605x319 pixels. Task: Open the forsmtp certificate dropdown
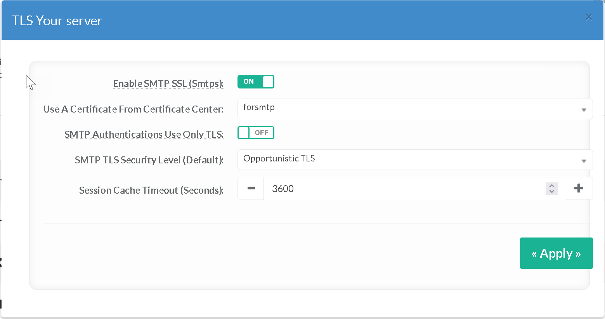(407, 109)
